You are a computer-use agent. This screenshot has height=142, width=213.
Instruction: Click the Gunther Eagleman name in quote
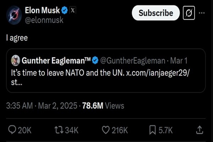[55, 61]
